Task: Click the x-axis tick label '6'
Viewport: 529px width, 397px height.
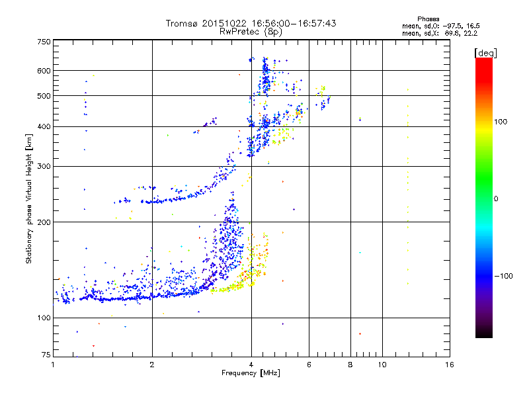Action: [x=309, y=365]
